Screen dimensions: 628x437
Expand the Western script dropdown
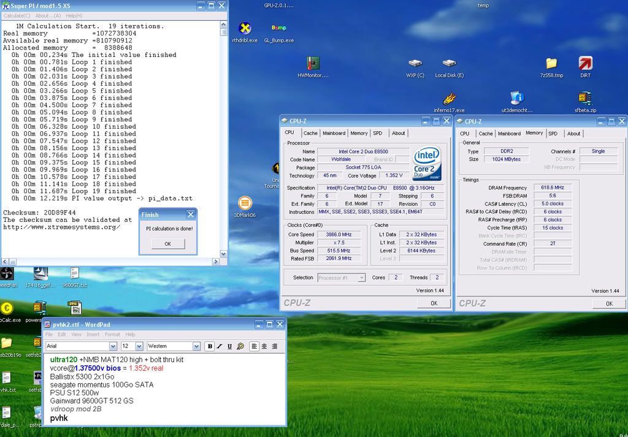click(196, 346)
